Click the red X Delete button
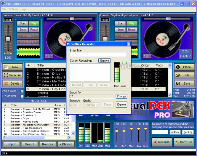 click(x=13, y=83)
